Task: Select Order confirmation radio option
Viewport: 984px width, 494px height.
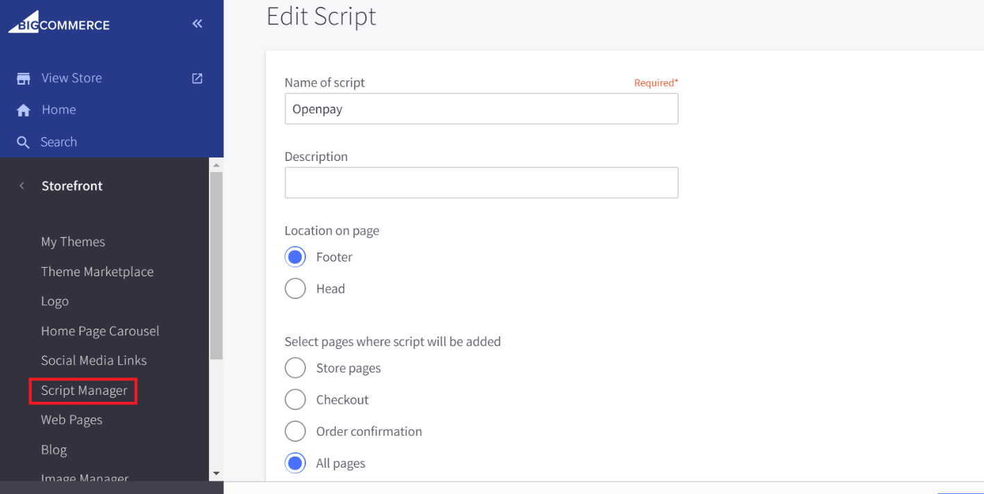Action: (x=296, y=432)
